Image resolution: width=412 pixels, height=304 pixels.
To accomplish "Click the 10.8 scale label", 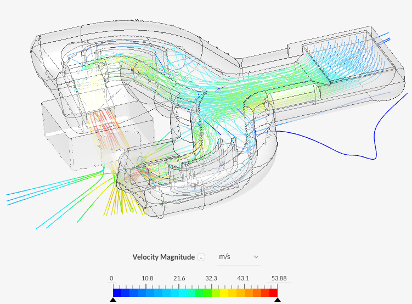I will 147,278.
